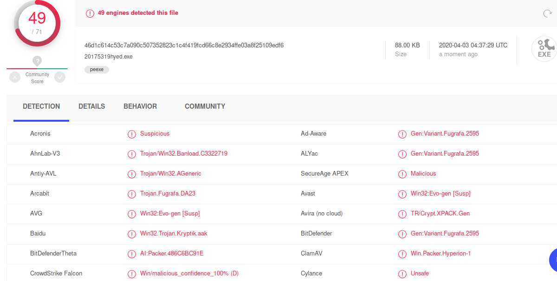Click the alert icon in the Avast row
The image size is (557, 281).
[x=402, y=194]
